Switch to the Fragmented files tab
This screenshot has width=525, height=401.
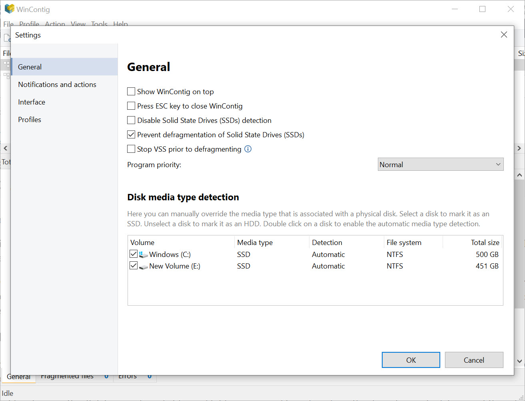[66, 375]
